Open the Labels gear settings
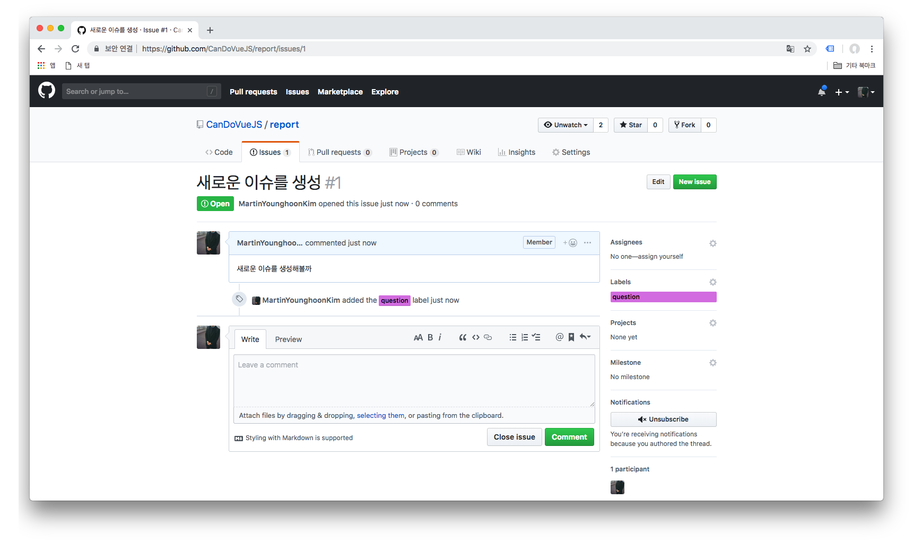 (x=713, y=282)
